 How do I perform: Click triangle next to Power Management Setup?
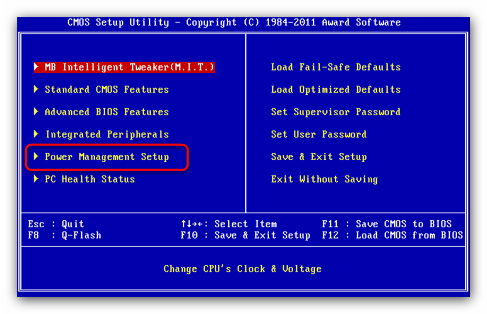(x=36, y=156)
